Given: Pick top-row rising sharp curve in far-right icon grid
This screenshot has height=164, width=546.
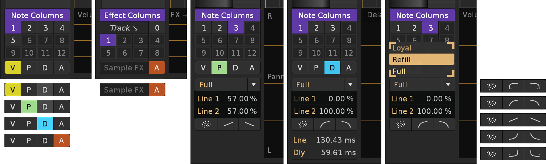Looking at the screenshot, I should 513,86.
